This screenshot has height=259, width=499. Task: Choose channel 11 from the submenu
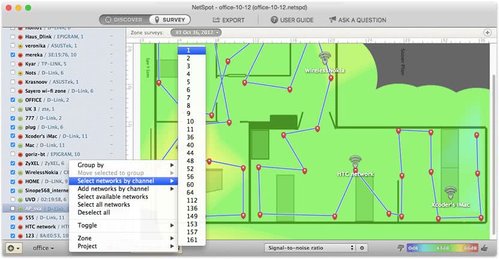pos(190,129)
